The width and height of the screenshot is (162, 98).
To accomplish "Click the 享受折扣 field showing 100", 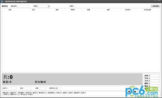I will [58, 88].
